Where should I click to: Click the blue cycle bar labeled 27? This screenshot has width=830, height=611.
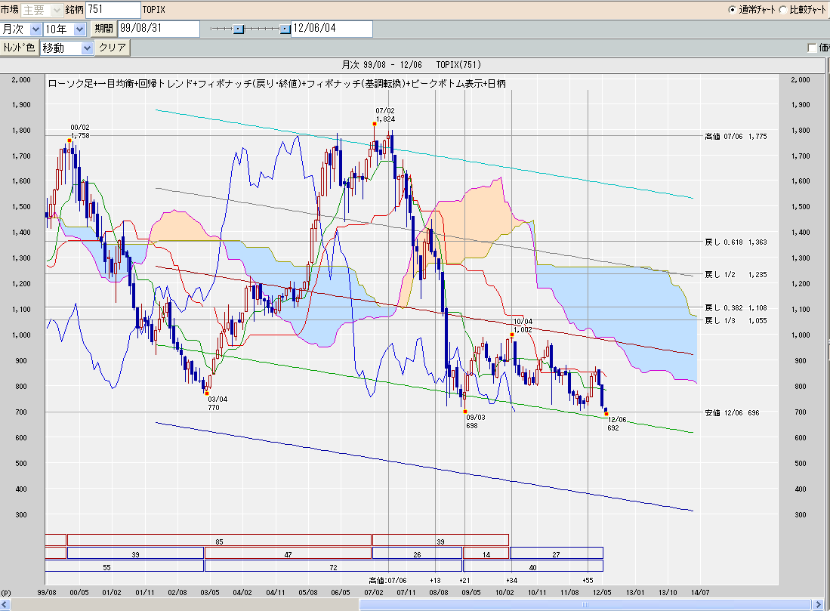[x=557, y=553]
